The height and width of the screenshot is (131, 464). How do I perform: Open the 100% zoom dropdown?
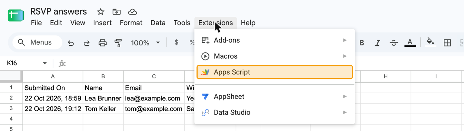click(145, 42)
